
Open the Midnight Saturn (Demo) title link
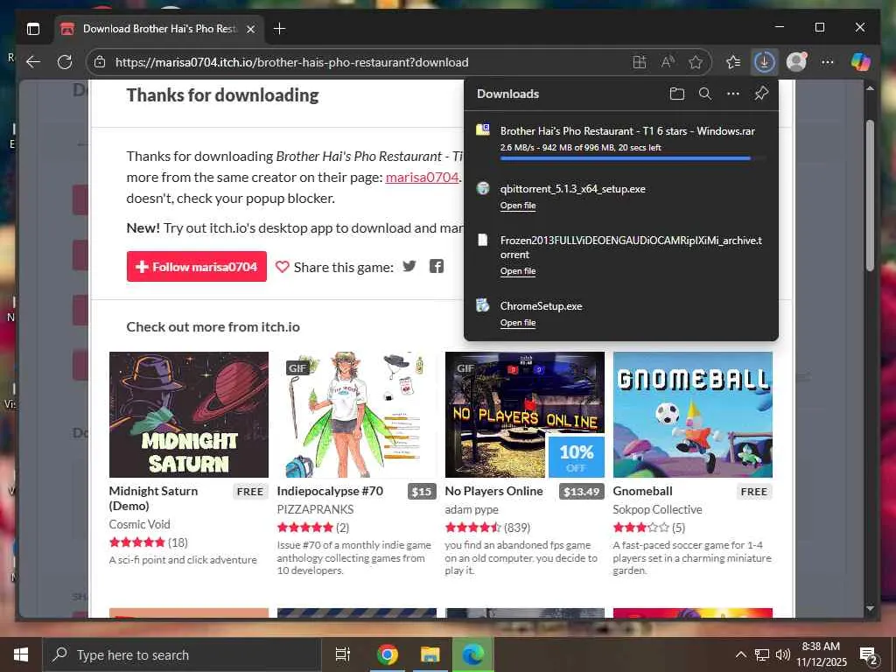[153, 498]
